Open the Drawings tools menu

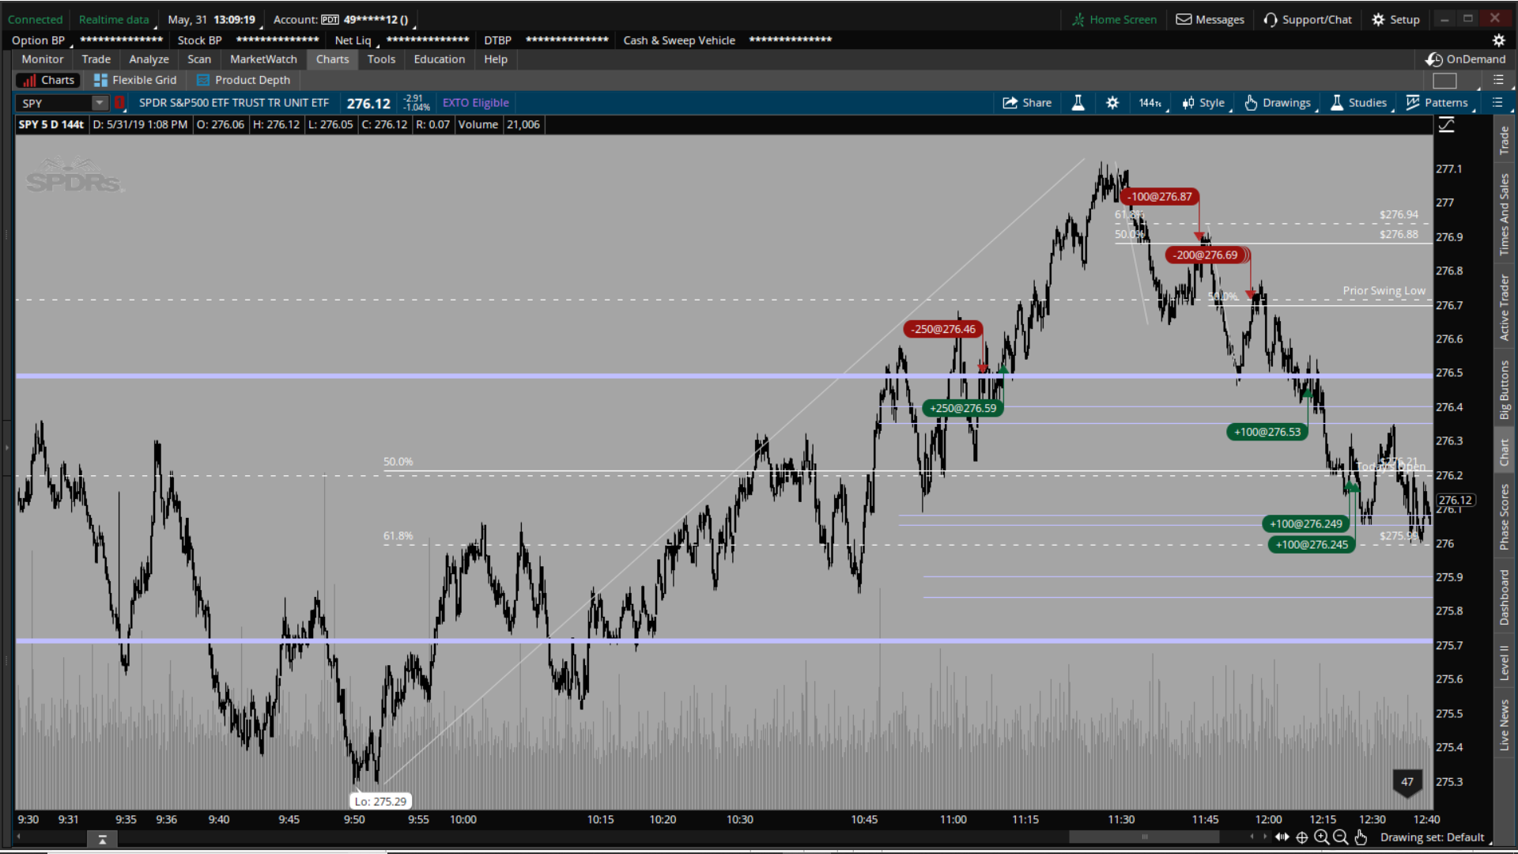(1278, 103)
